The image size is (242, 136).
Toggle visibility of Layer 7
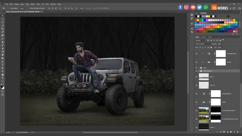[x=197, y=77]
